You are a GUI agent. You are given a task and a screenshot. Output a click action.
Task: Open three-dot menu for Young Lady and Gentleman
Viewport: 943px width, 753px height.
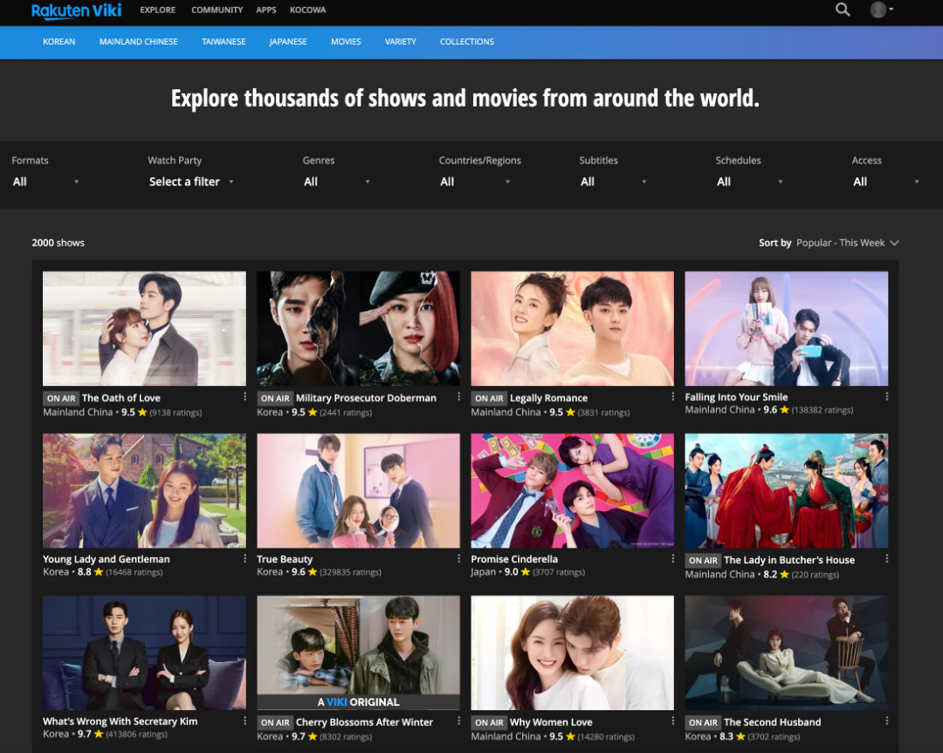245,558
